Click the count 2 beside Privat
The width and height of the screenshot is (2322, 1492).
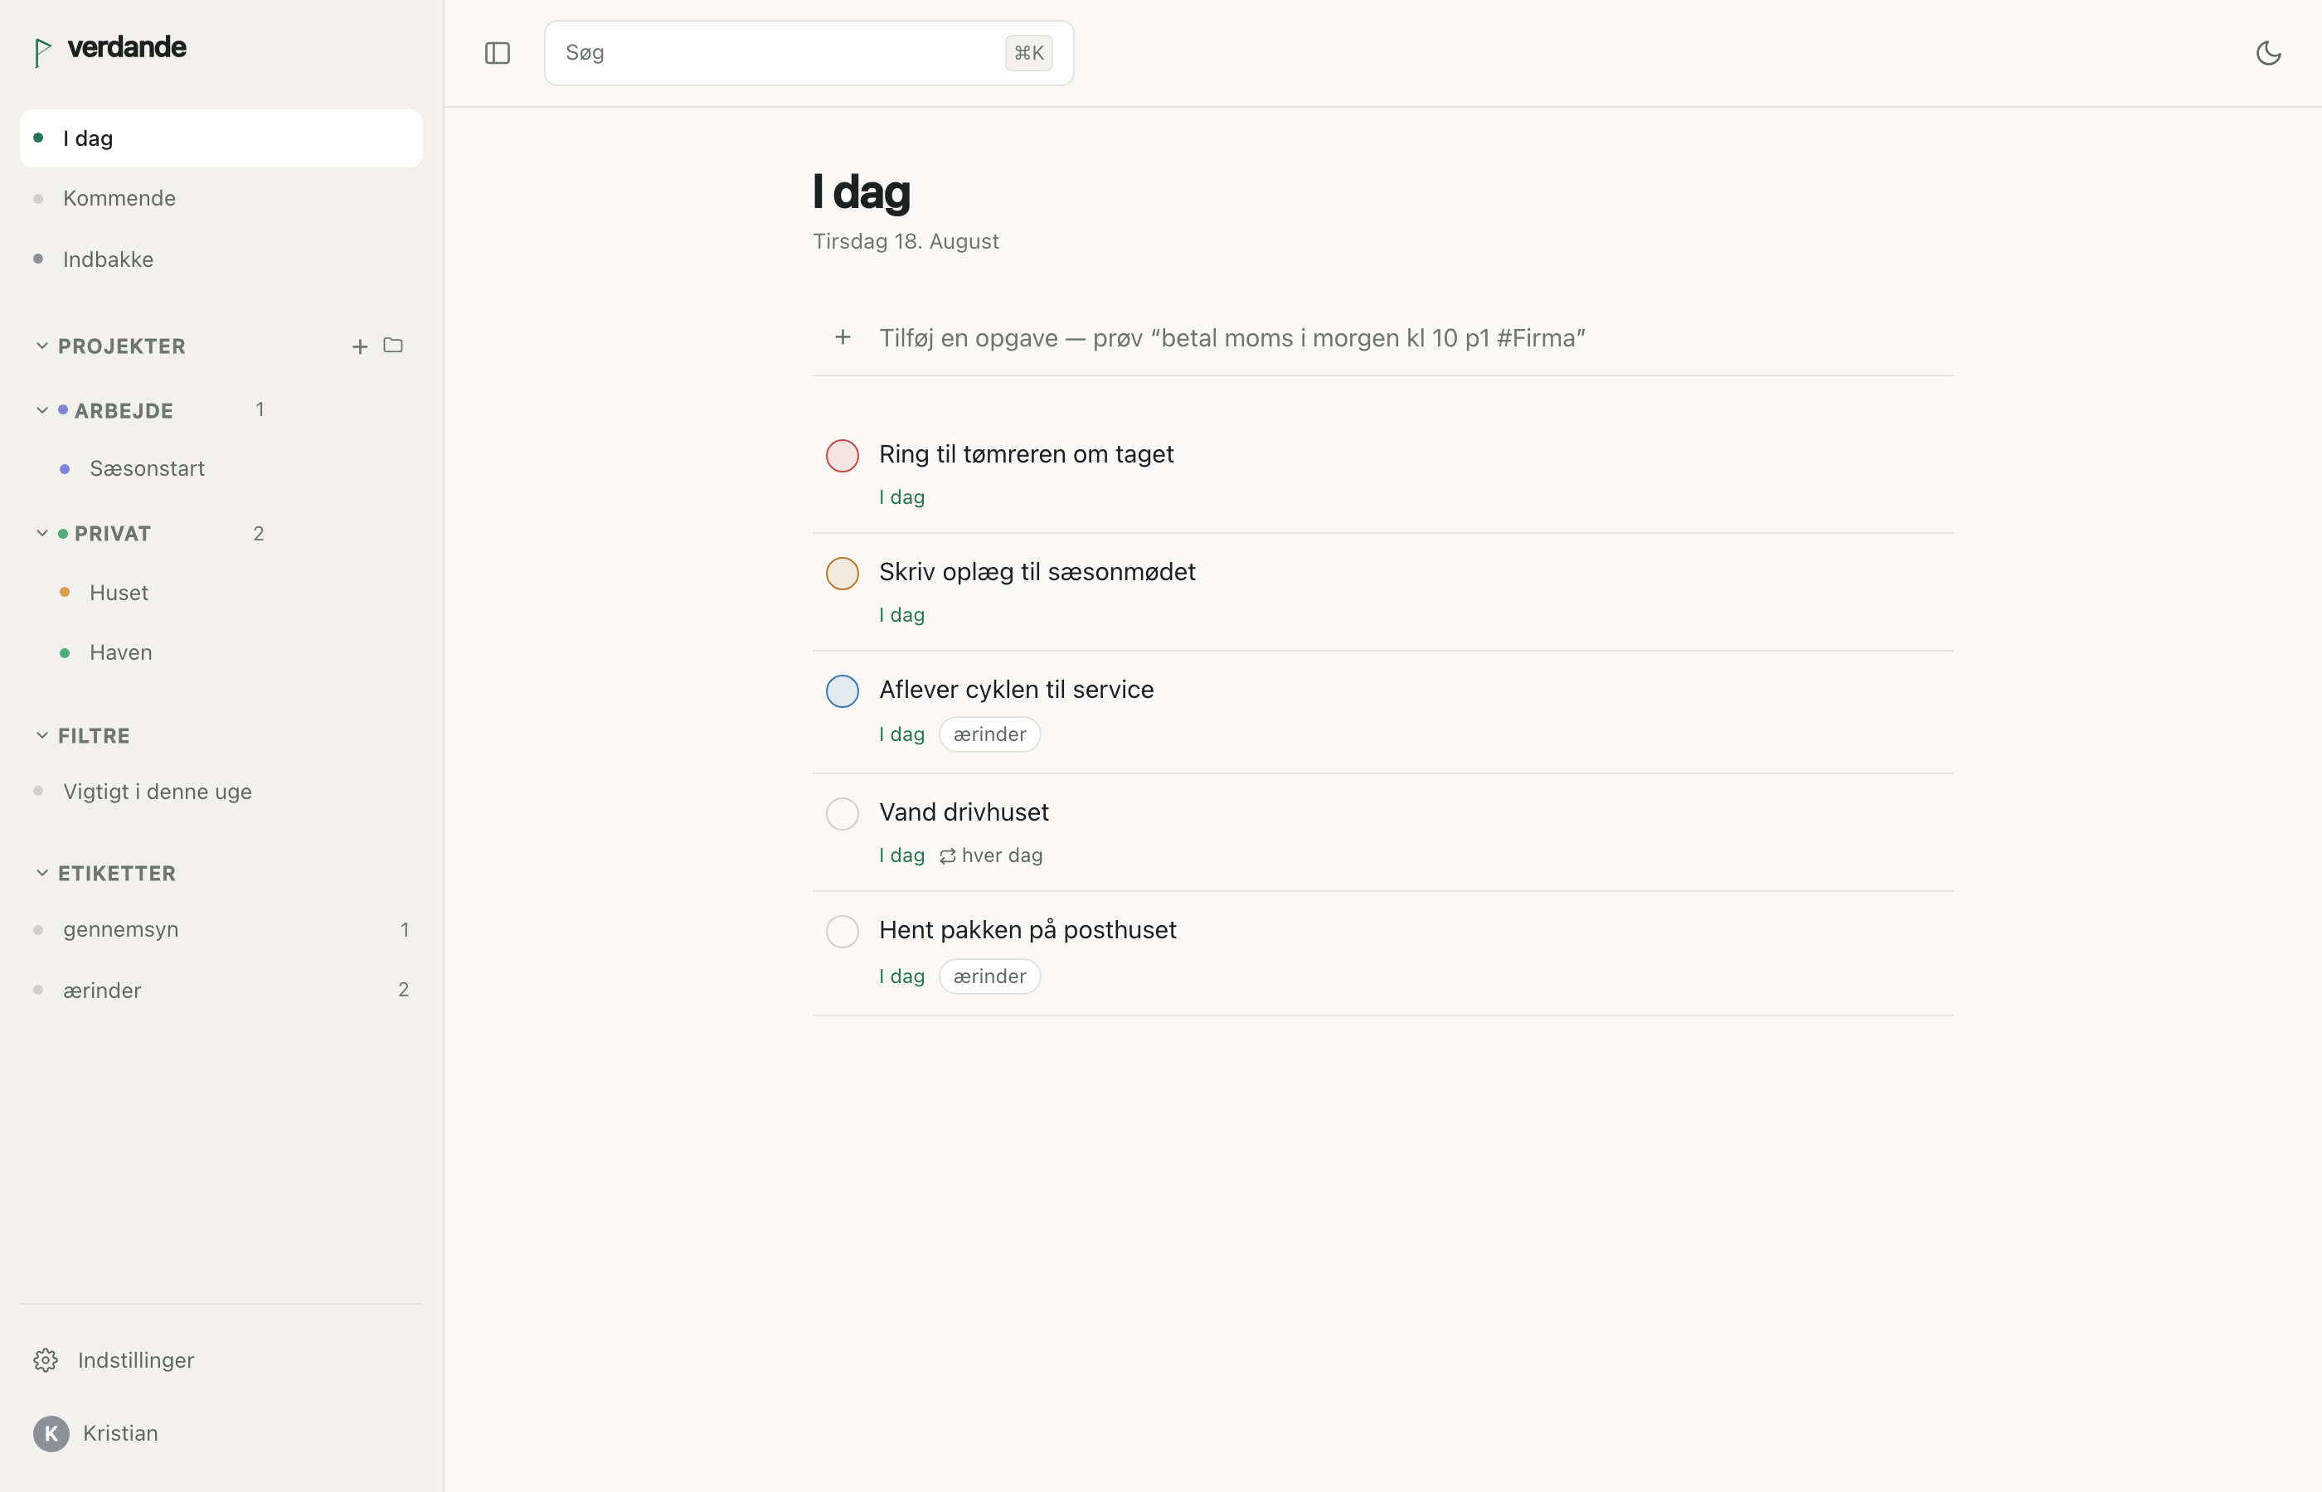coord(259,534)
